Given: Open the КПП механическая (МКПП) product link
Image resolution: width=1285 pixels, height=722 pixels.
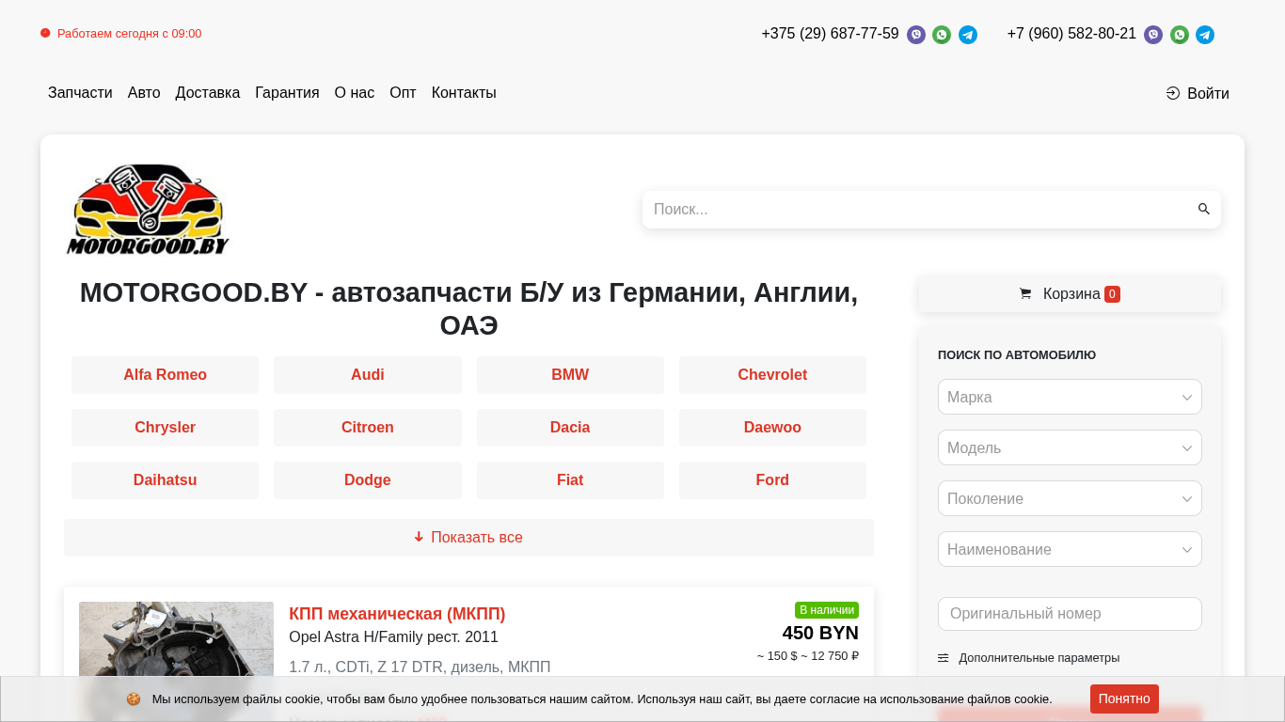Looking at the screenshot, I should coord(397,614).
